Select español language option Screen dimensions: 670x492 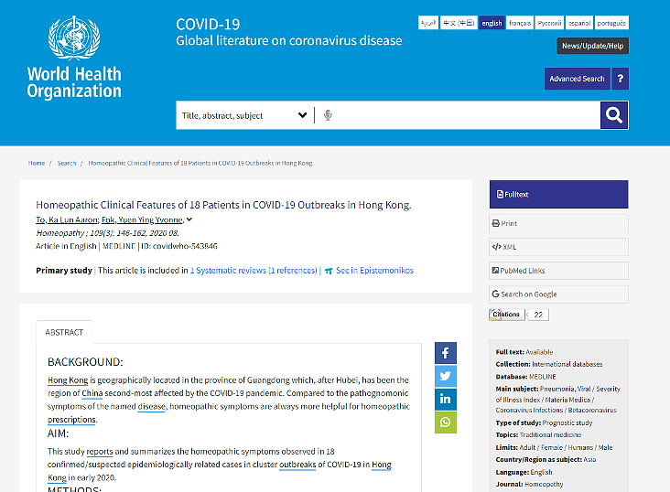[x=579, y=23]
